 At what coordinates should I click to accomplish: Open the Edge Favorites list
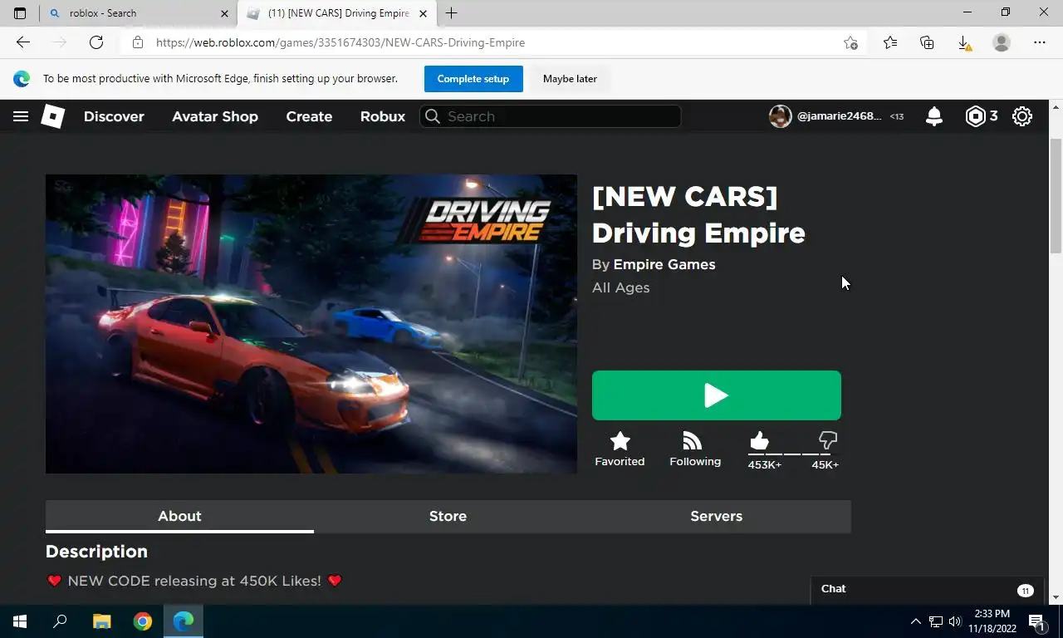point(890,42)
